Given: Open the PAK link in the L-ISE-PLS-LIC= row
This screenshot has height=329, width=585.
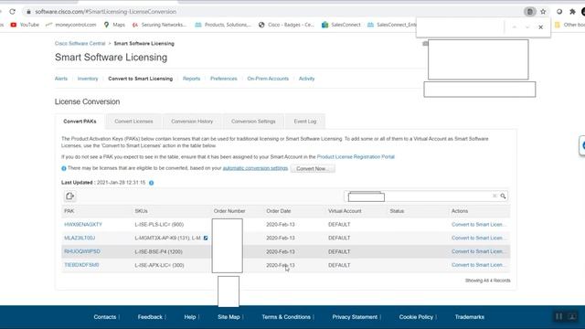Looking at the screenshot, I should [83, 225].
